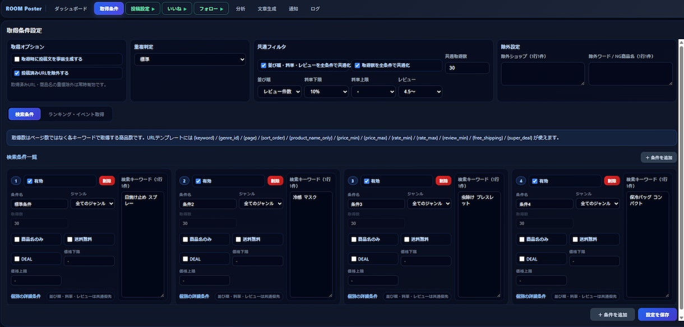684x327 pixels.
Task: Click the 条件名 field showing 条件2
Action: [208, 204]
